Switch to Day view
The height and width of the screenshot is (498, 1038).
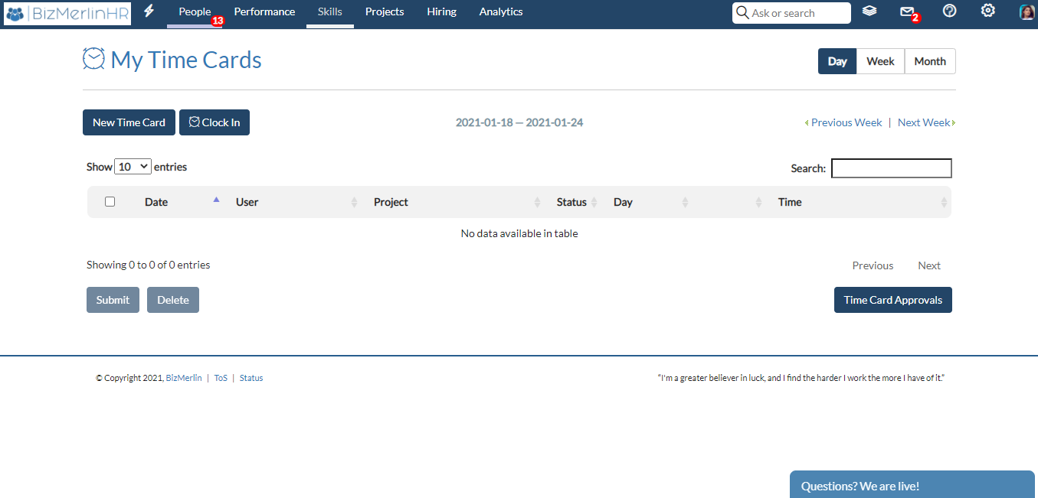(837, 61)
